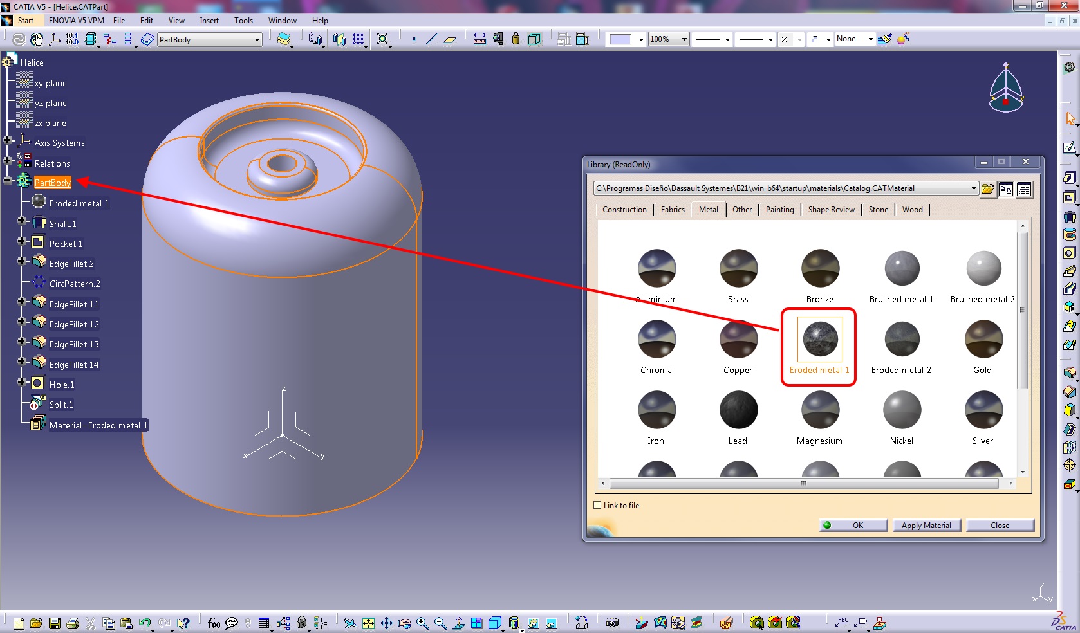Open the Formula f(x) icon
This screenshot has height=633, width=1080.
click(x=214, y=623)
